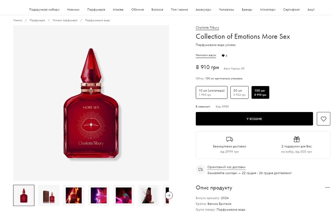Go to Унісекс парфумерія breadcrumb

(x=65, y=20)
